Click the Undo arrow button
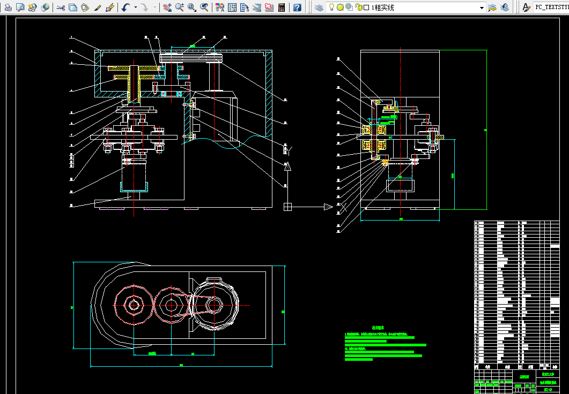This screenshot has height=394, width=569. click(125, 7)
